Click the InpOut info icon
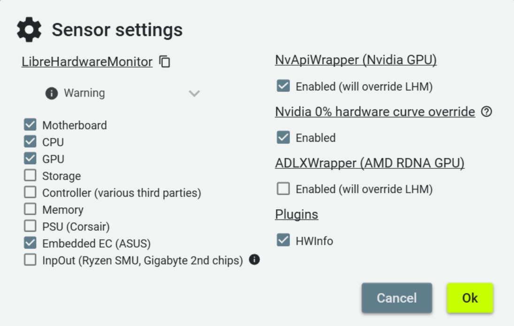The height and width of the screenshot is (326, 514). [x=254, y=260]
